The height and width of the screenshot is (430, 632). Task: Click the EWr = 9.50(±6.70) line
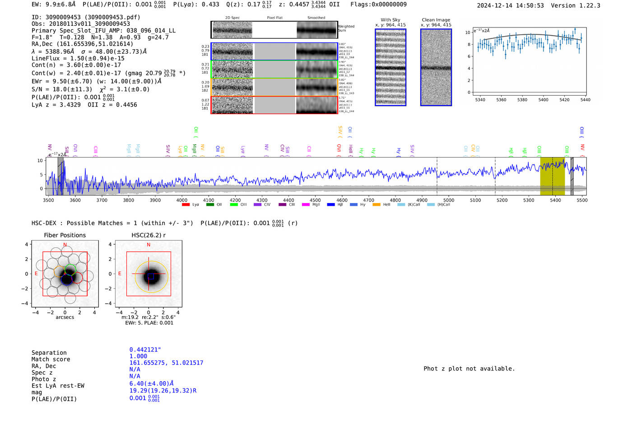coord(97,81)
